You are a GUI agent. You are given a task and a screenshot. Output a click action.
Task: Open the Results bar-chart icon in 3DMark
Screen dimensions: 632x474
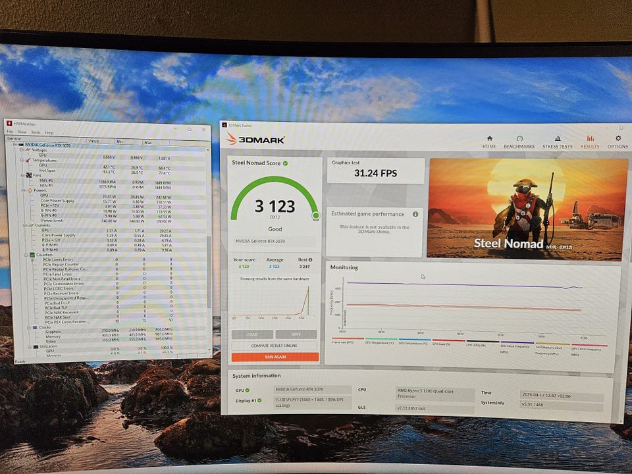pyautogui.click(x=590, y=138)
